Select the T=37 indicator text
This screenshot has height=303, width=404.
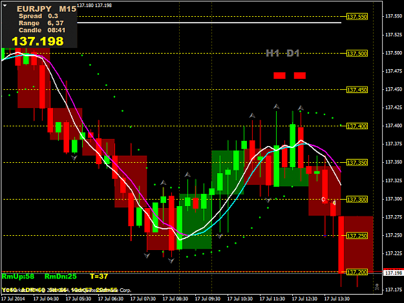[x=99, y=277]
